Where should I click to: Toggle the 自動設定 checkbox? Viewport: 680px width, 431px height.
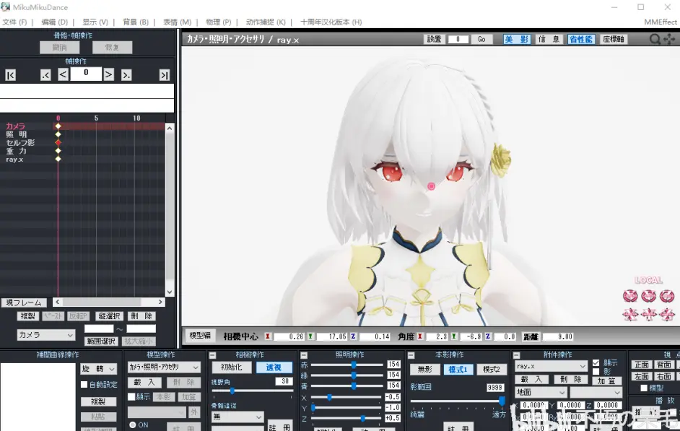(x=84, y=384)
